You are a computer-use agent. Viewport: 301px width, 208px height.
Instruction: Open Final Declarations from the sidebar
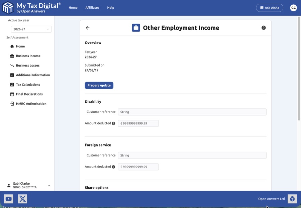click(x=12, y=94)
